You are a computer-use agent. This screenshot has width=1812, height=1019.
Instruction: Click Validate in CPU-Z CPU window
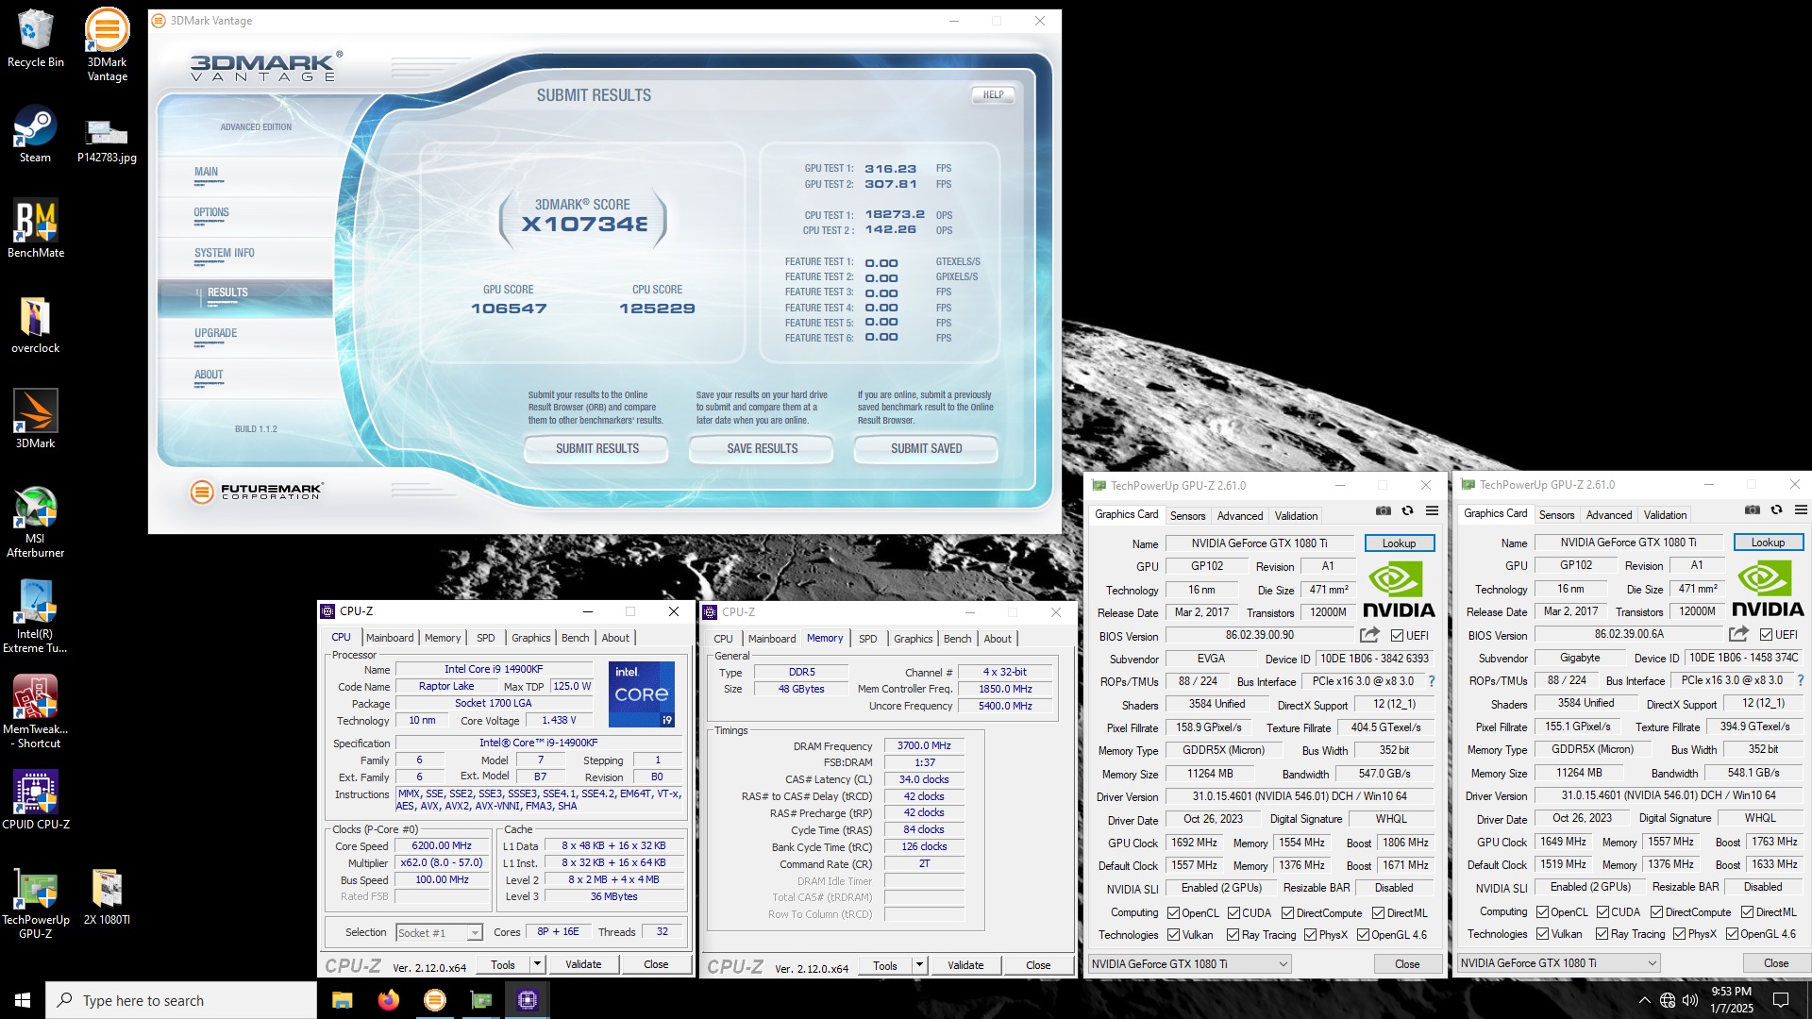point(582,964)
